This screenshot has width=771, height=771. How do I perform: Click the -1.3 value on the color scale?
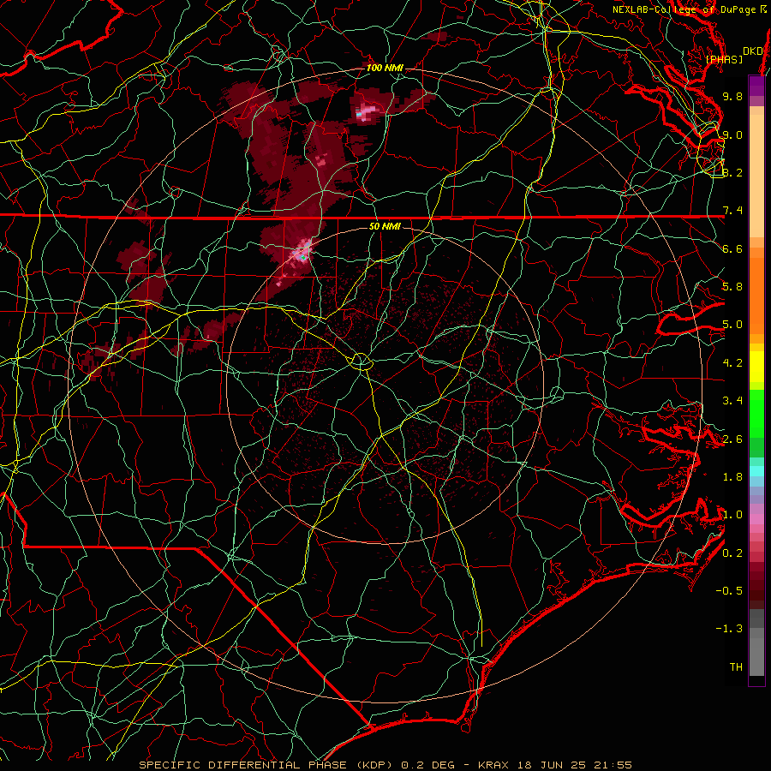[x=729, y=629]
